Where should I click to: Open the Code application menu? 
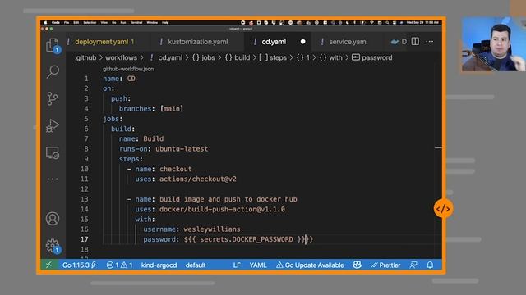point(56,22)
